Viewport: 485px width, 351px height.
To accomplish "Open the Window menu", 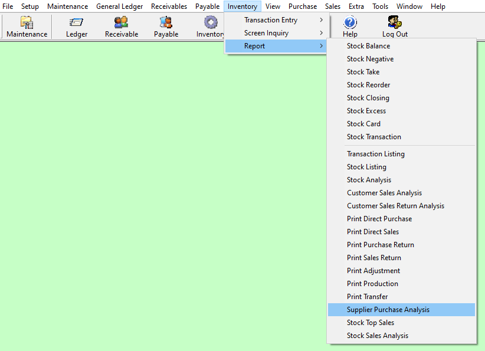I will coord(409,6).
